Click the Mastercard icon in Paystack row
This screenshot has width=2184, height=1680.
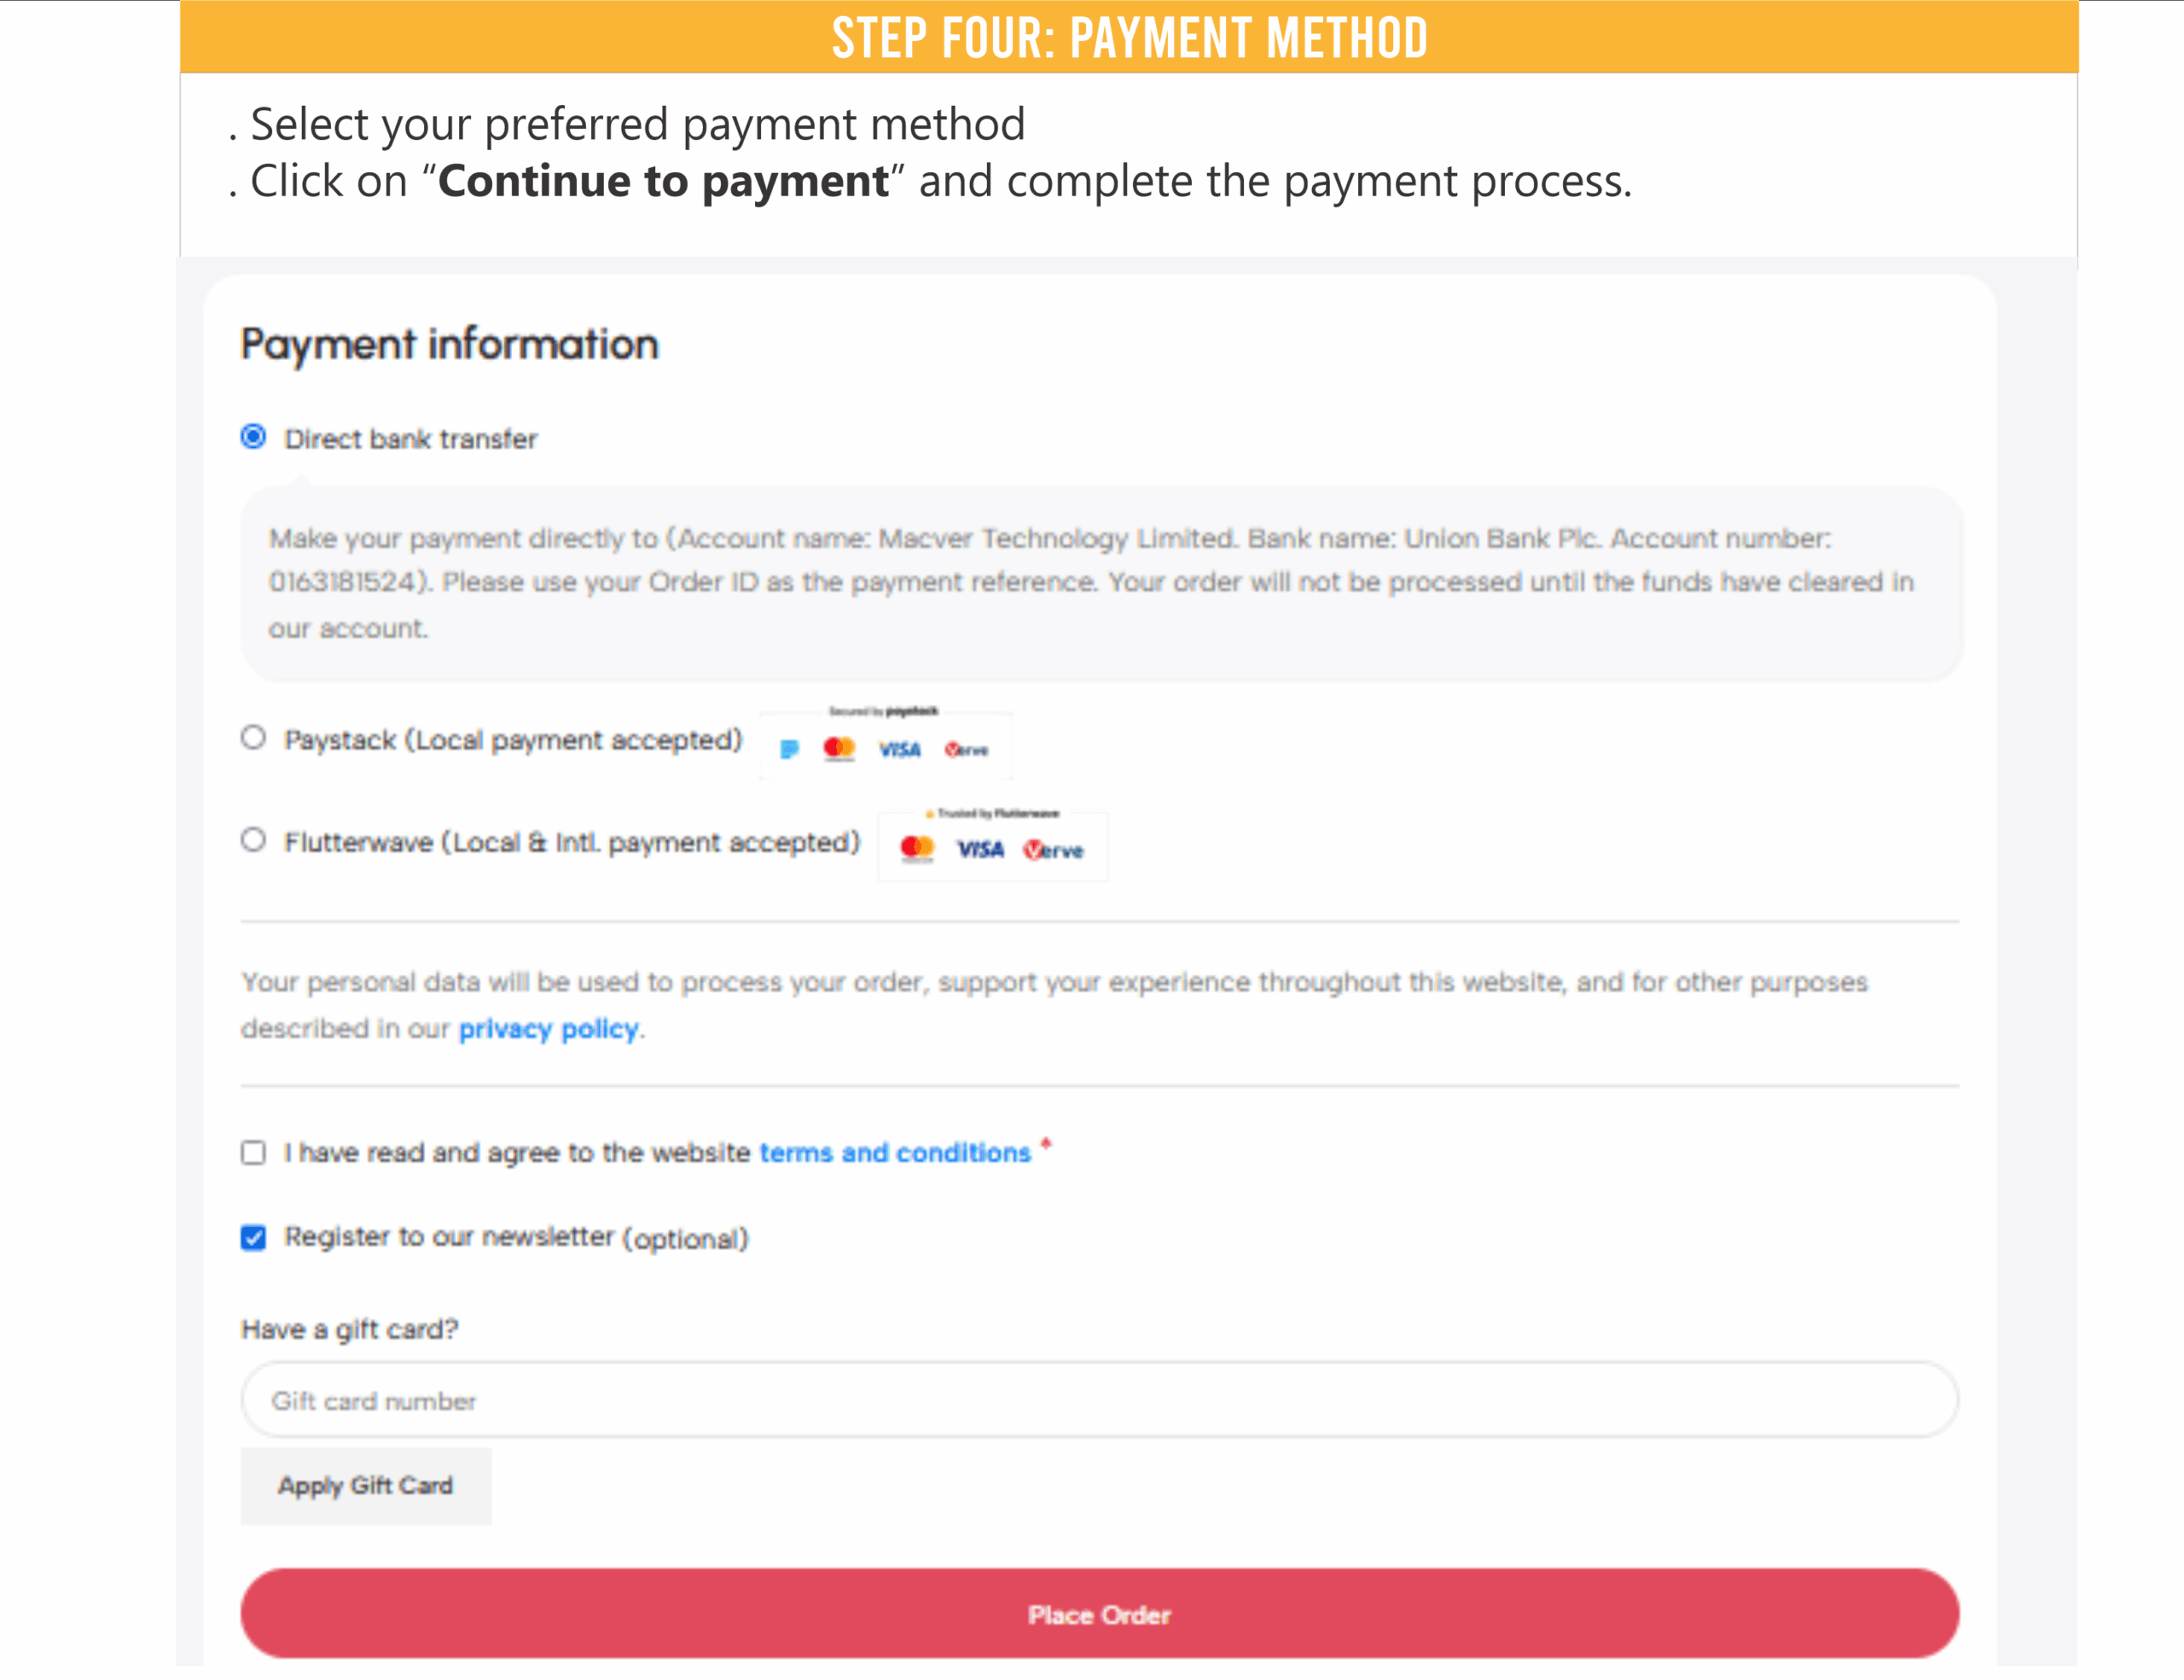tap(839, 749)
